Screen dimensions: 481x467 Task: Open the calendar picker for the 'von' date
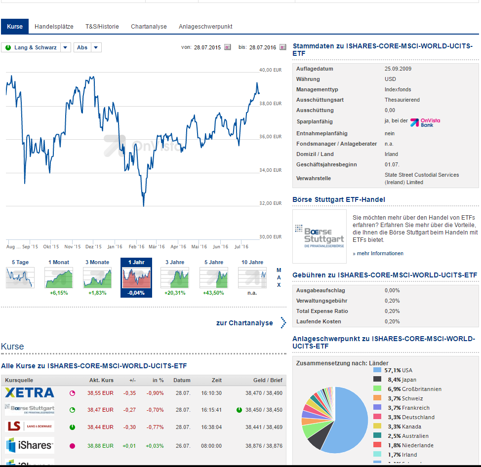tap(228, 47)
